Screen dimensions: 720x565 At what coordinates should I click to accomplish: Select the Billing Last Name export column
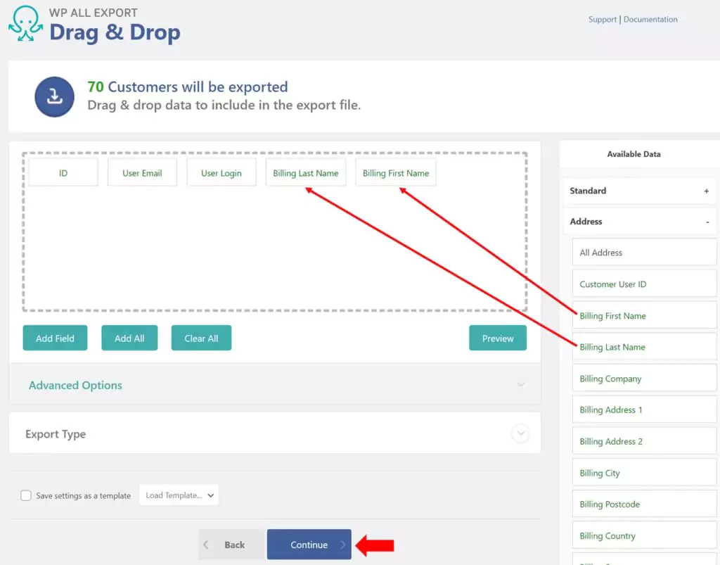[306, 172]
